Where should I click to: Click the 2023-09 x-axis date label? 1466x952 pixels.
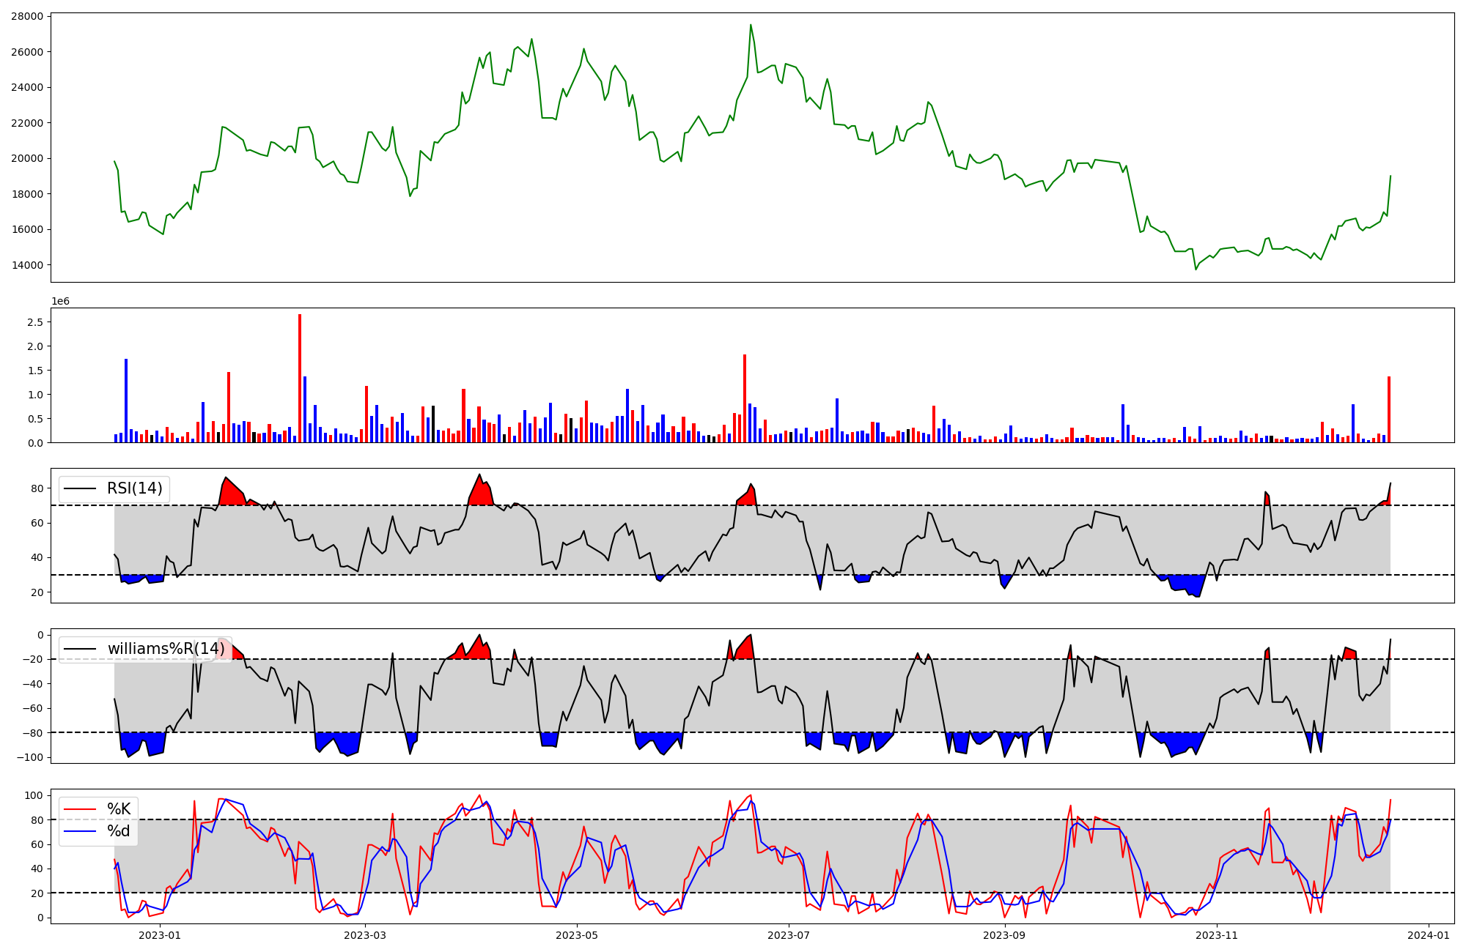1003,935
